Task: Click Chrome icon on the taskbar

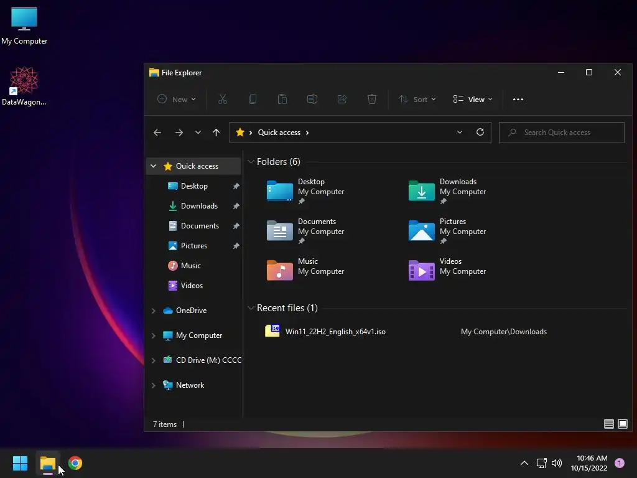Action: pyautogui.click(x=75, y=463)
